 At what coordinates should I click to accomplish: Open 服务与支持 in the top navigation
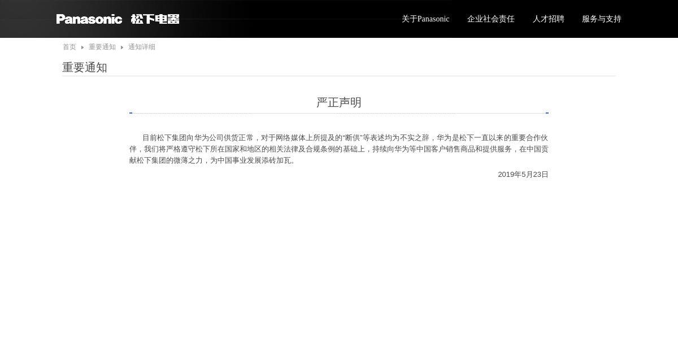pos(602,19)
